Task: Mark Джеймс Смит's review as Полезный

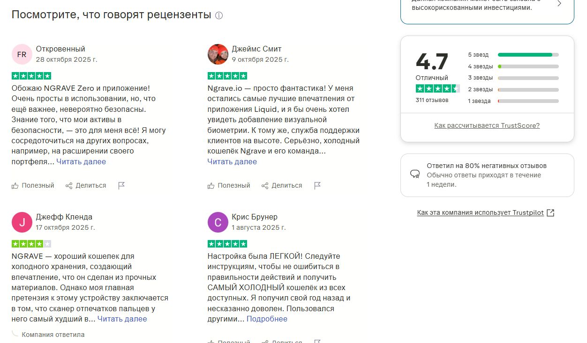Action: pos(229,185)
